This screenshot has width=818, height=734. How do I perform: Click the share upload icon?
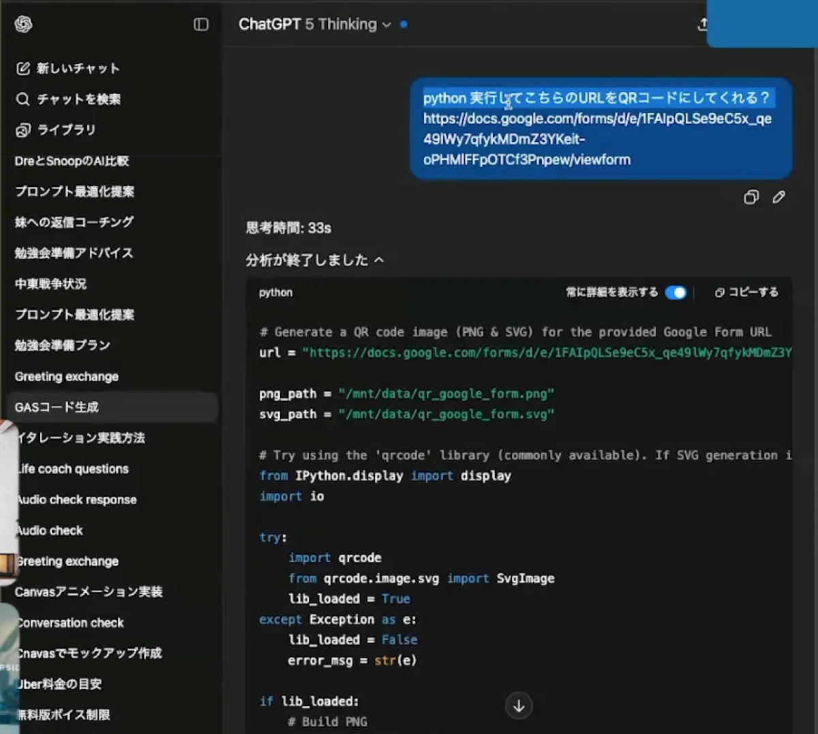(702, 25)
